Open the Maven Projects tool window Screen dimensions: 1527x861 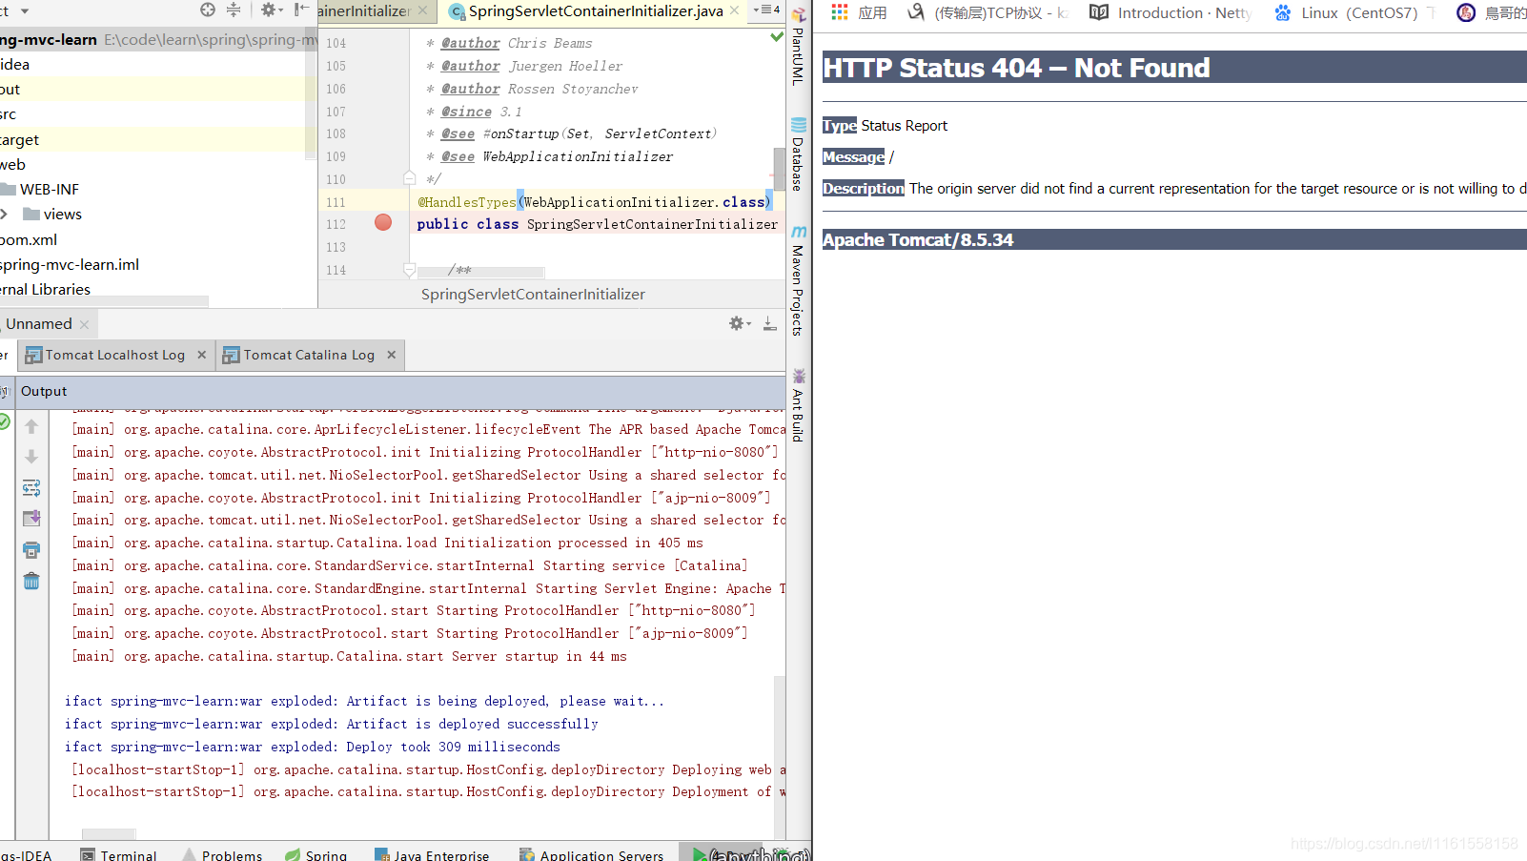[799, 280]
